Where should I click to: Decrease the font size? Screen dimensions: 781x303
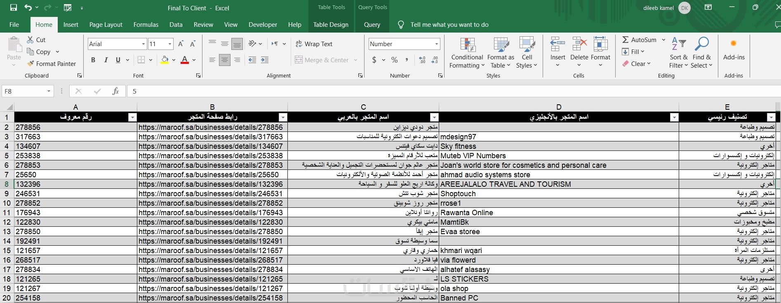[193, 44]
